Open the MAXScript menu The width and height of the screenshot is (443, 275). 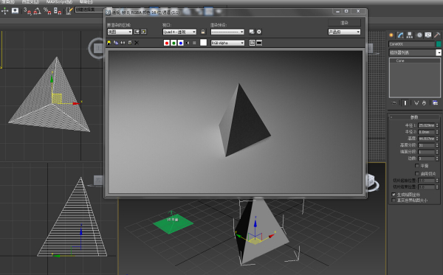pos(59,1)
